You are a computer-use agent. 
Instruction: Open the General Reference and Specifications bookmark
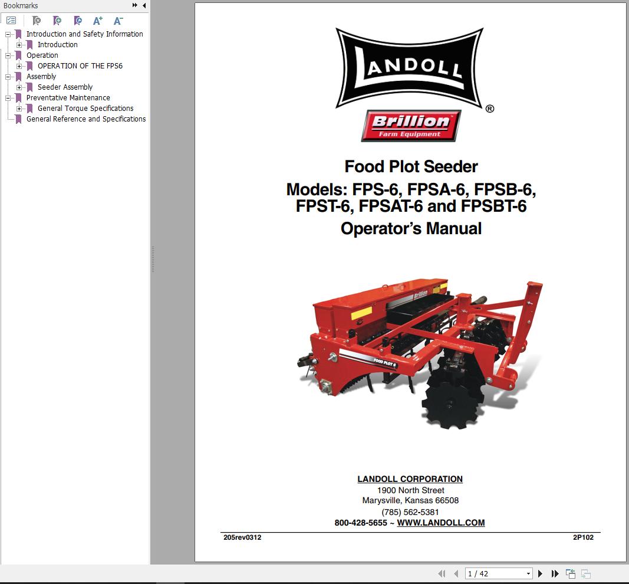pyautogui.click(x=85, y=119)
